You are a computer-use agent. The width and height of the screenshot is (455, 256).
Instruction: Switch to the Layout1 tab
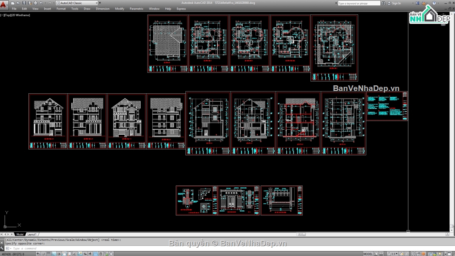click(x=32, y=234)
